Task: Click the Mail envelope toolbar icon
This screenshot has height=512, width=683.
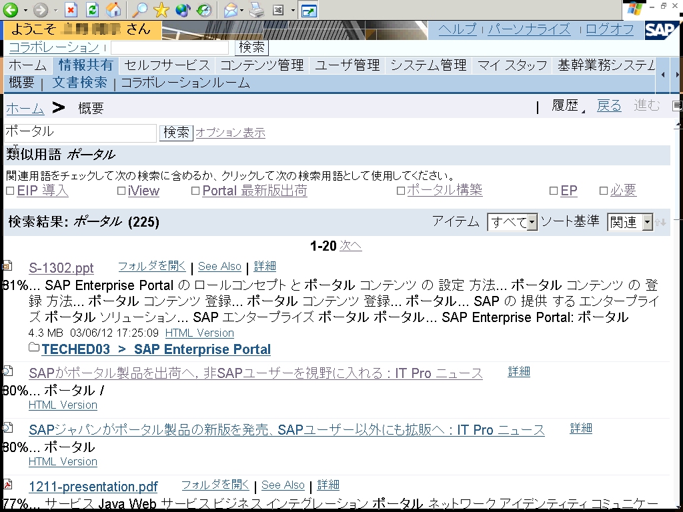Action: pos(230,9)
